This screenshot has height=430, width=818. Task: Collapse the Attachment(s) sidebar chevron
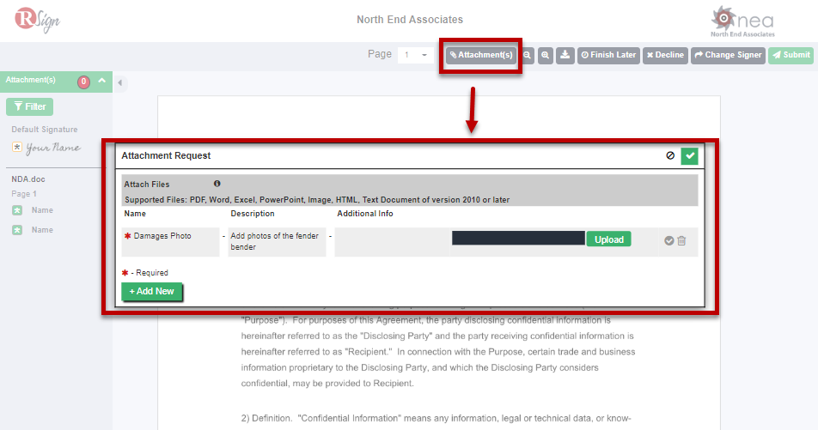[x=101, y=81]
